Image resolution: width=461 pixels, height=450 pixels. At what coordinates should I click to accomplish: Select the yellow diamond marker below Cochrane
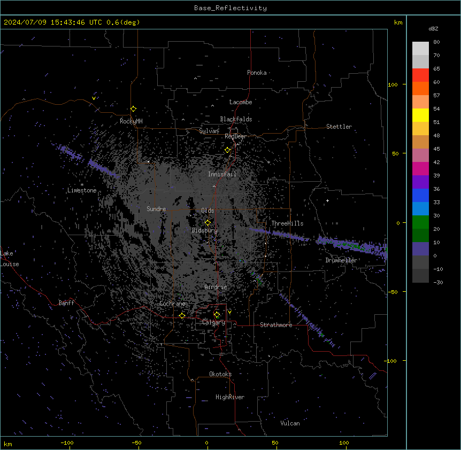pyautogui.click(x=182, y=315)
